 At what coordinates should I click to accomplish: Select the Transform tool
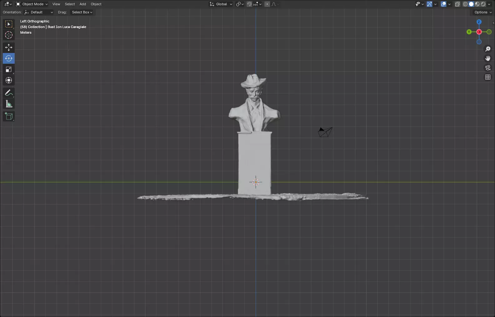click(9, 80)
